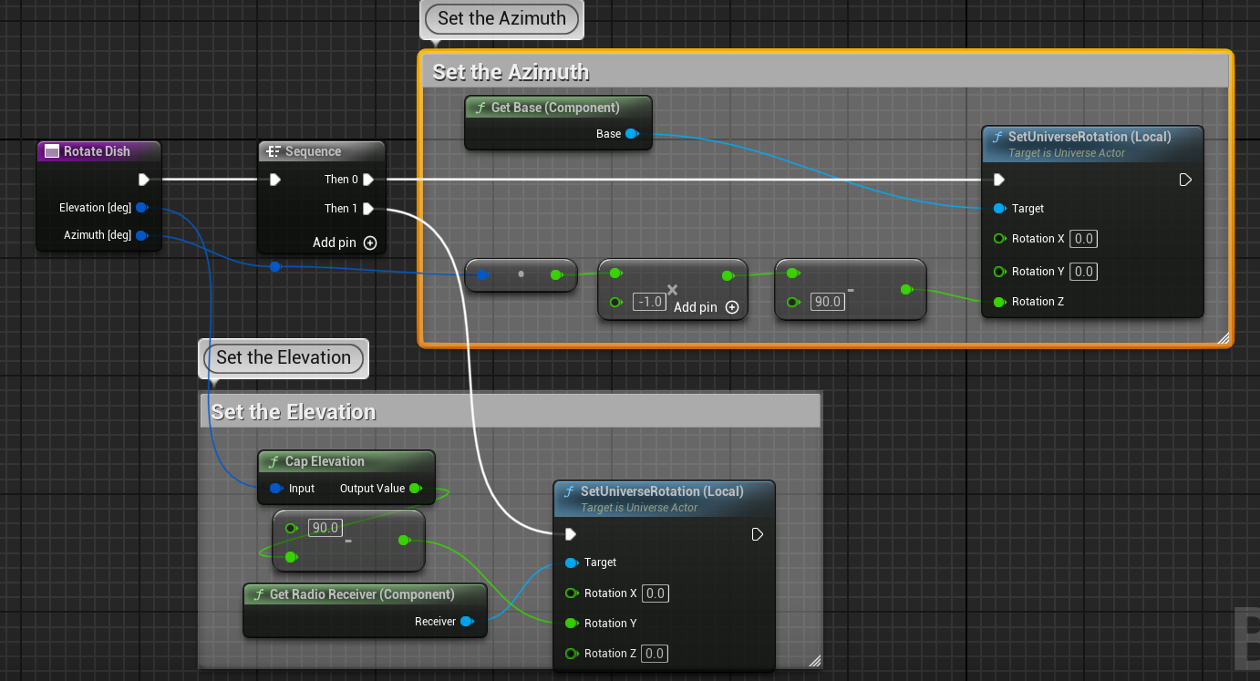Click the Output Value pin on Cap Elevation

(x=416, y=489)
